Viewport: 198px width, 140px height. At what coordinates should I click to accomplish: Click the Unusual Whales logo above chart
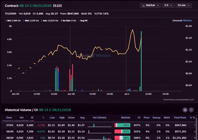(x=182, y=21)
